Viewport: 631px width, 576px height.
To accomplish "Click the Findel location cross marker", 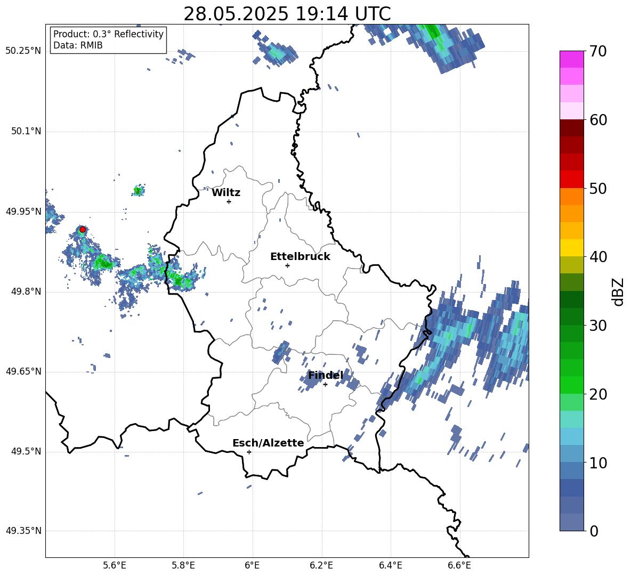I will (325, 385).
